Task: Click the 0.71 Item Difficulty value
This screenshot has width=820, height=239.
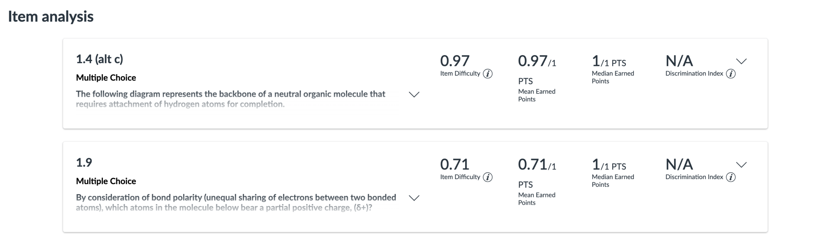Action: [455, 164]
